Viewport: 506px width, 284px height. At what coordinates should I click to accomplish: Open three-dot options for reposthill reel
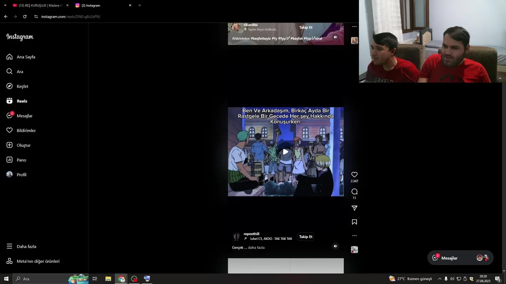(354, 235)
